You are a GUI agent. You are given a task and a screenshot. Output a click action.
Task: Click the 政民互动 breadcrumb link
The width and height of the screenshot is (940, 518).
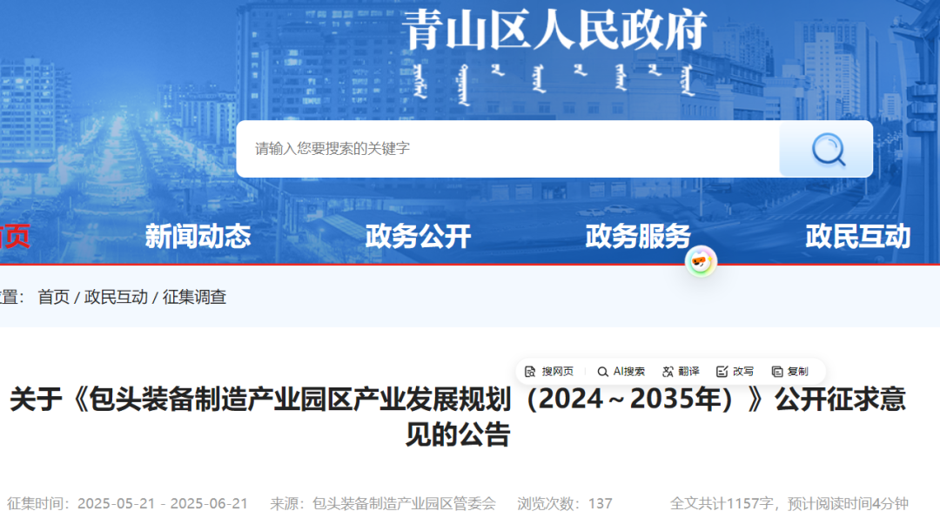click(x=116, y=298)
